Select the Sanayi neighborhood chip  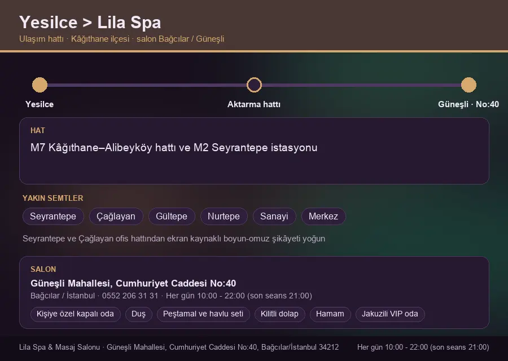pos(274,216)
